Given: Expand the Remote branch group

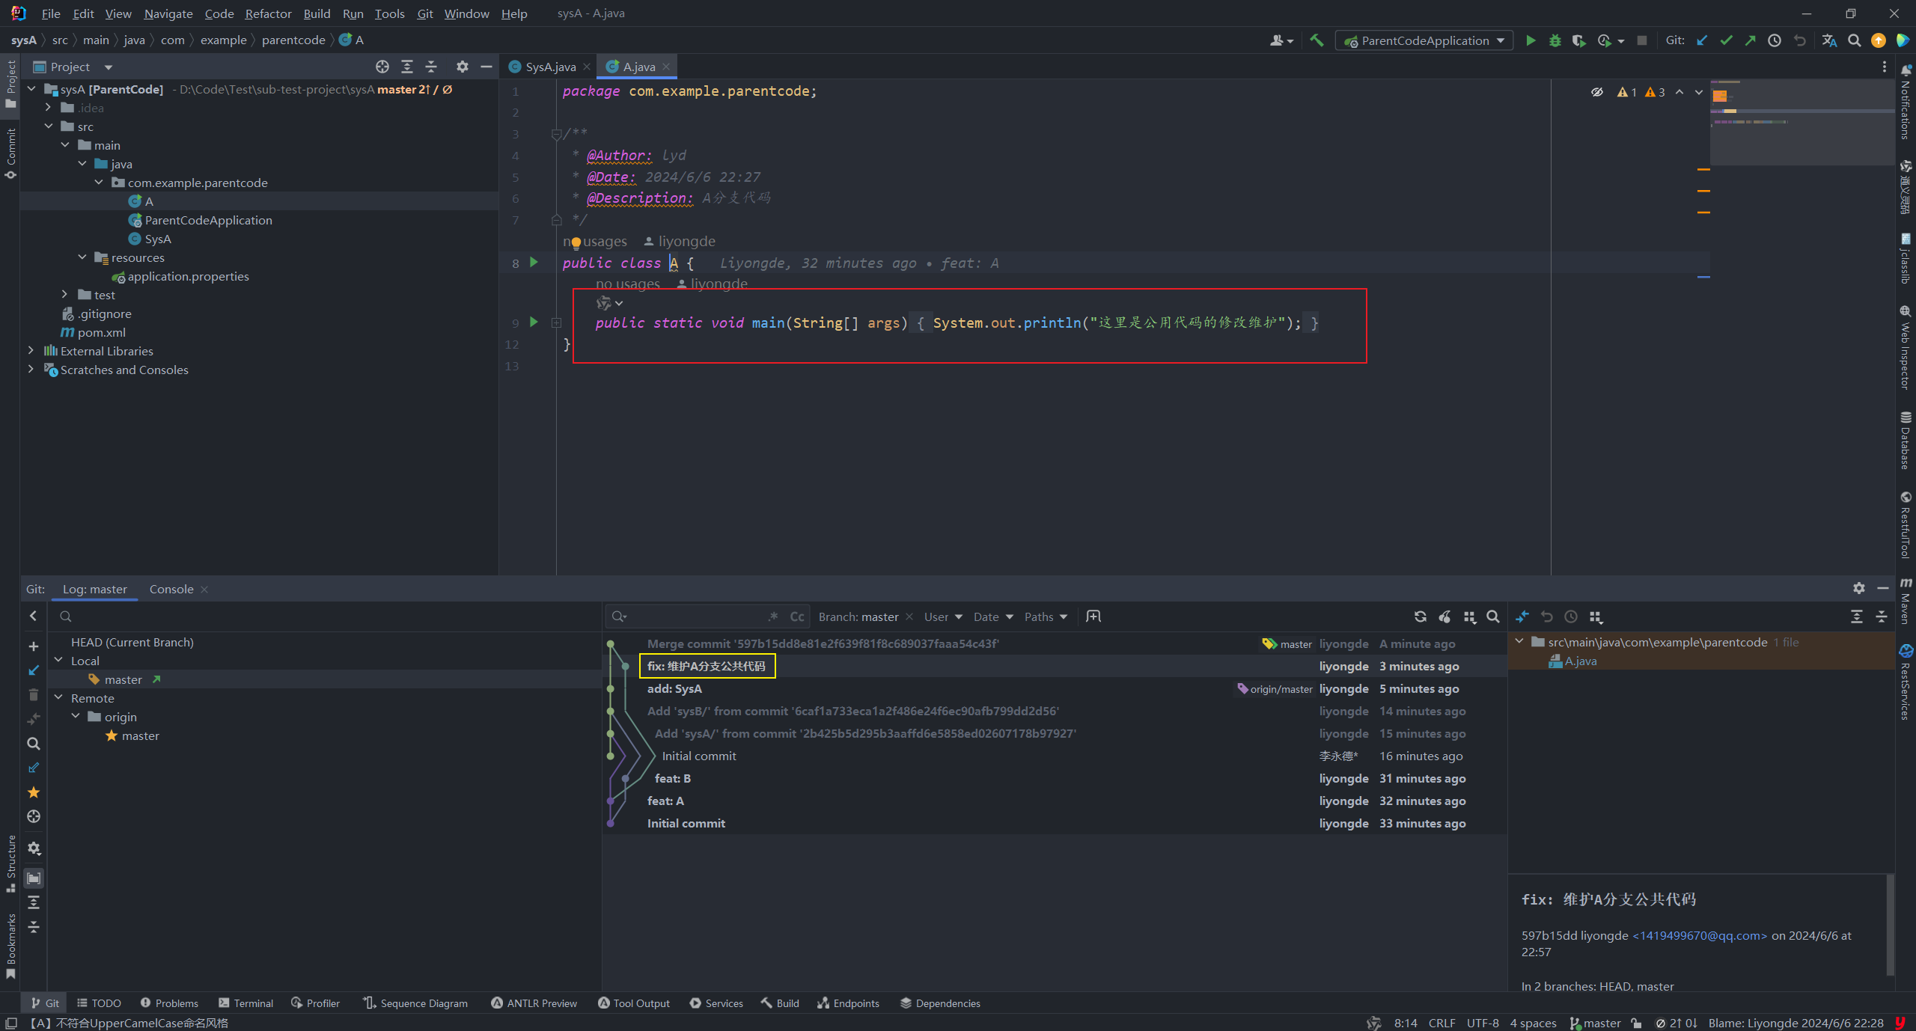Looking at the screenshot, I should pos(61,697).
